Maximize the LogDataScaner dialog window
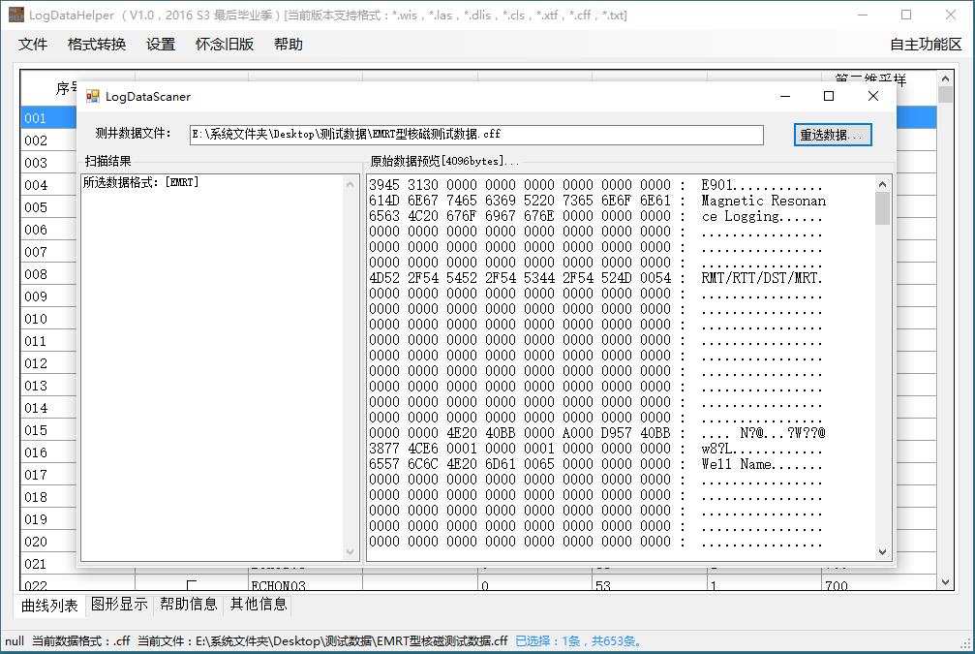 click(x=828, y=96)
